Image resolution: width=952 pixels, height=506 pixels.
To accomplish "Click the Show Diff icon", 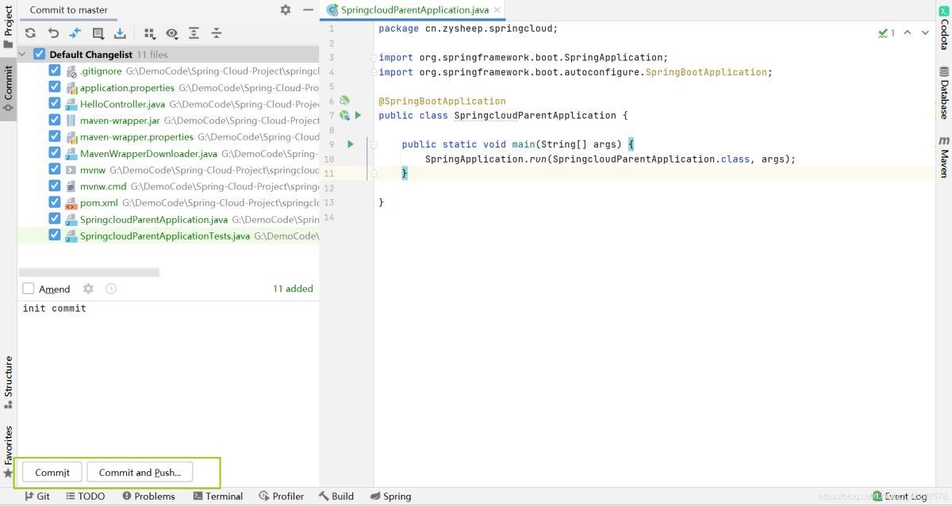I will (75, 33).
